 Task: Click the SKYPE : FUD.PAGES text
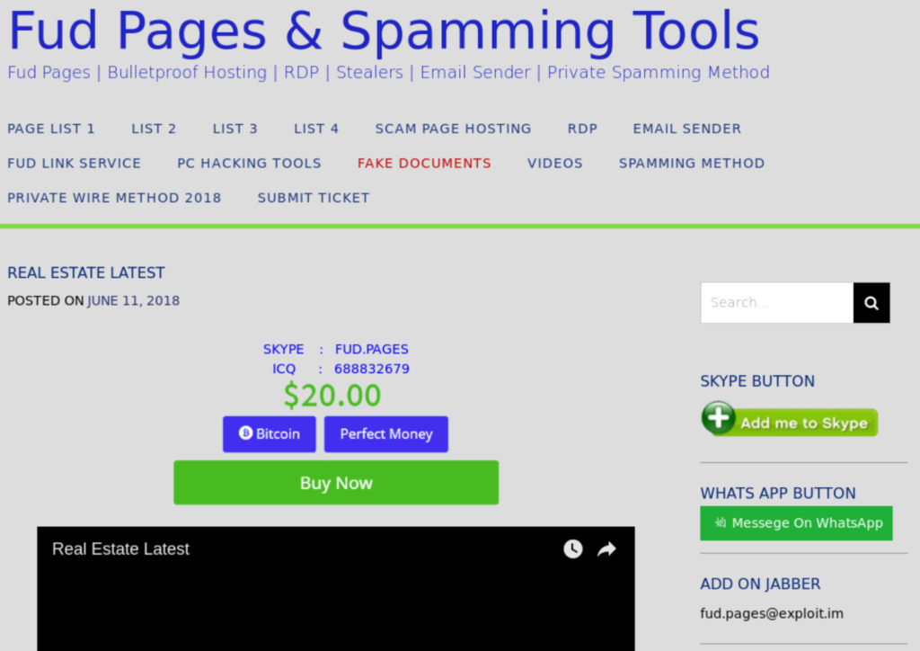pyautogui.click(x=336, y=349)
